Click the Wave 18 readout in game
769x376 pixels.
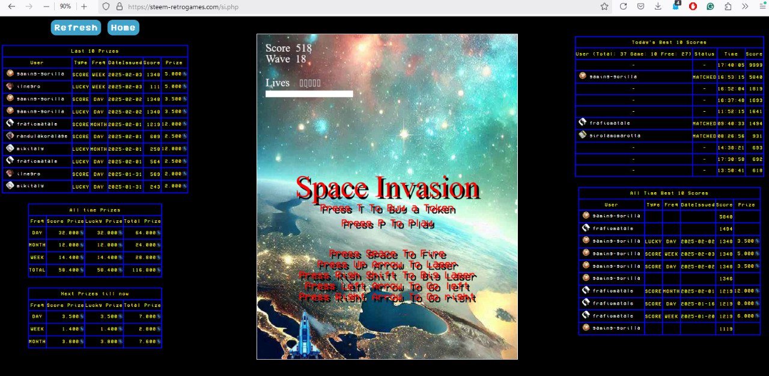(x=285, y=59)
